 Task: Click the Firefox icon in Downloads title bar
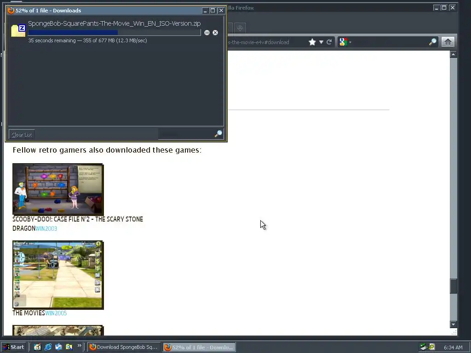coord(11,10)
